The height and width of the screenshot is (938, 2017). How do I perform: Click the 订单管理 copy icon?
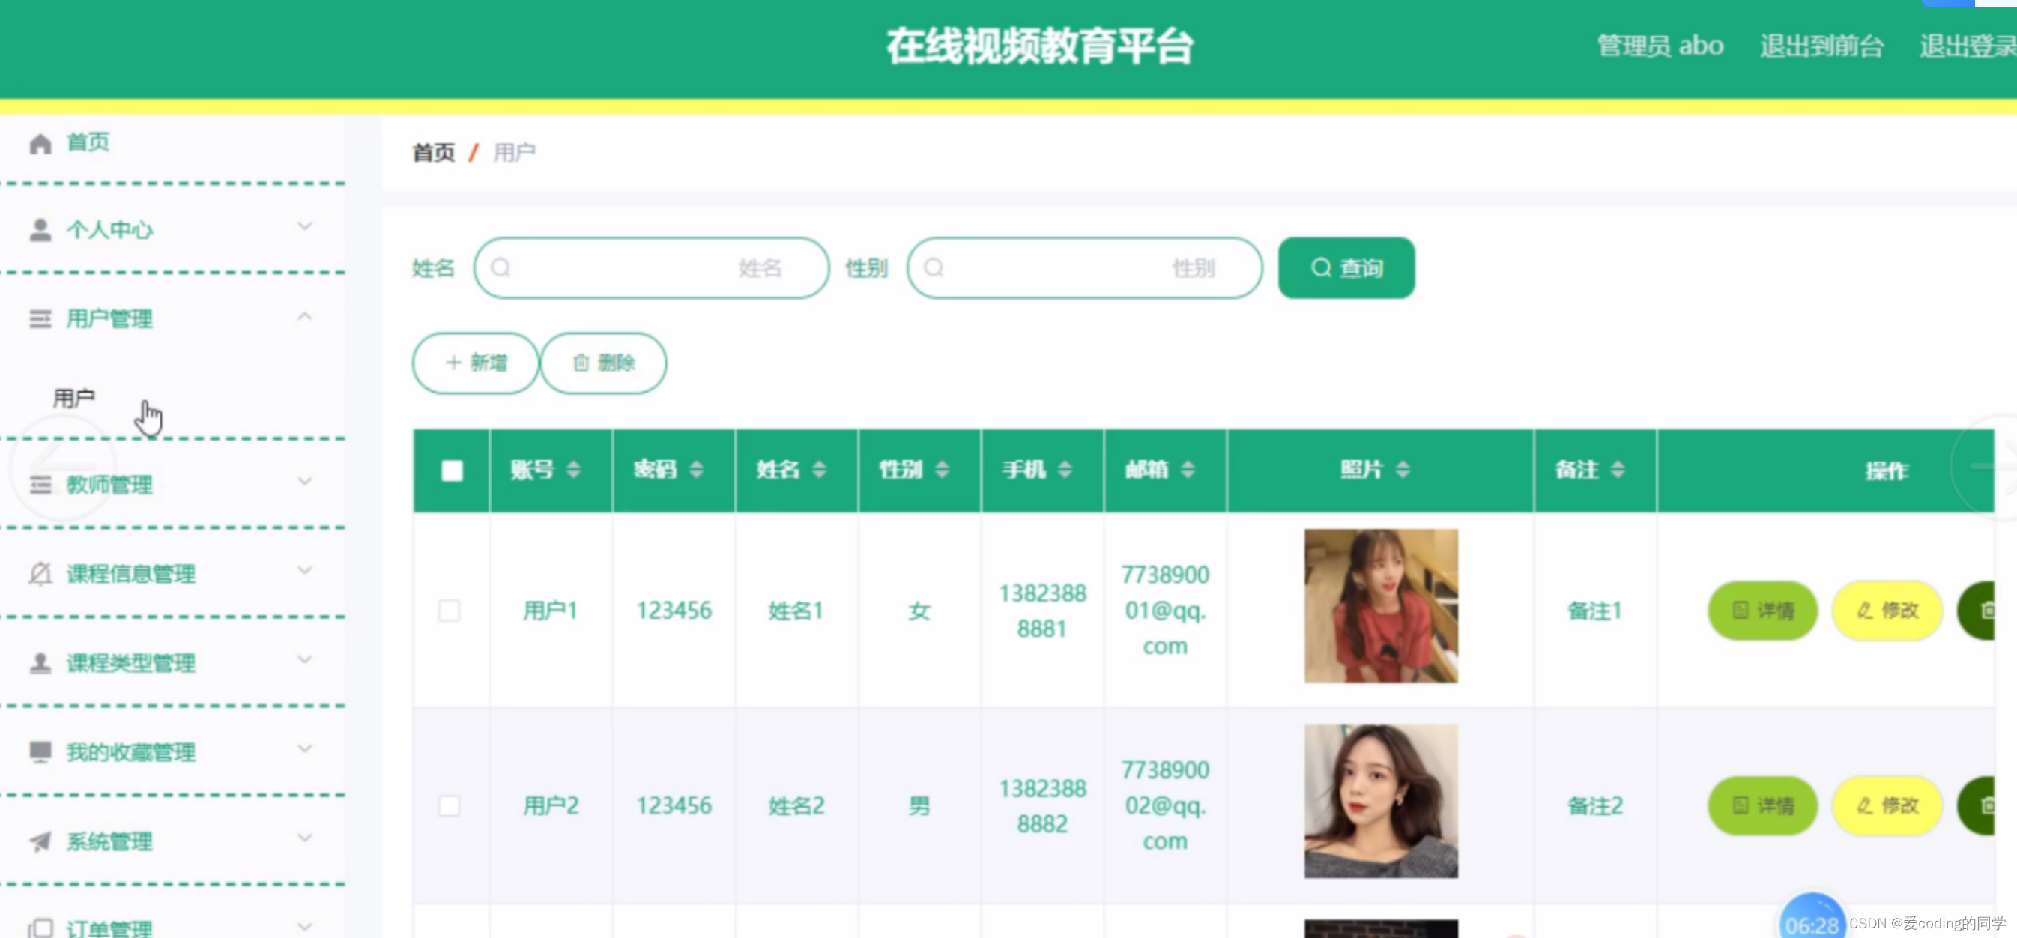[40, 928]
